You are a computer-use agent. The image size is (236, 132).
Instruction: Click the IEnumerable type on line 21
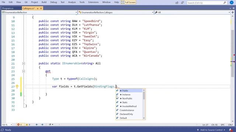(x=71, y=63)
